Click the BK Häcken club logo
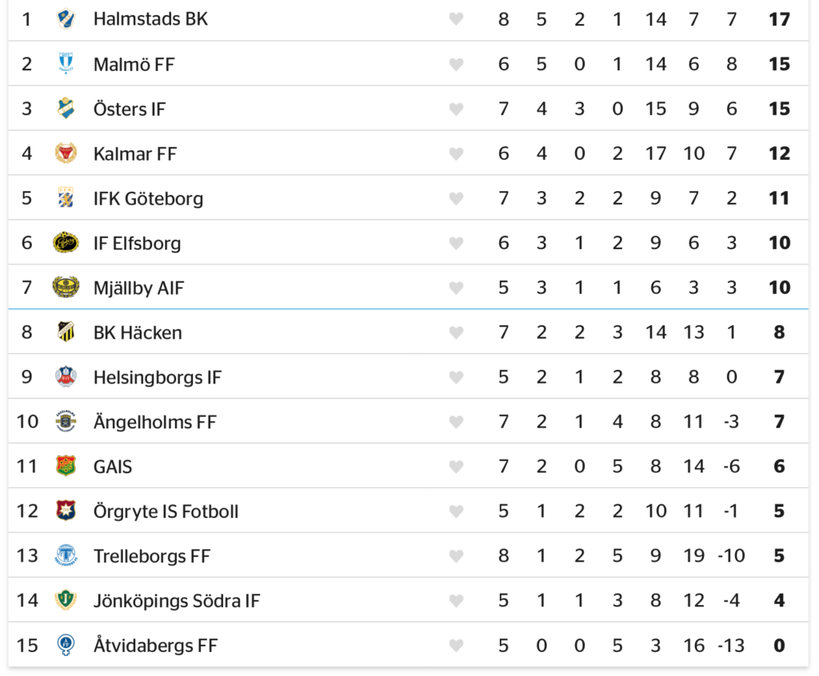The height and width of the screenshot is (676, 819). [x=66, y=332]
